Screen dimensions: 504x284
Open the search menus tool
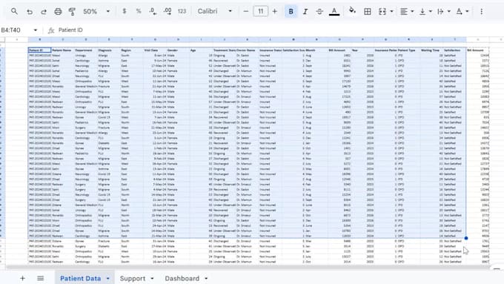pyautogui.click(x=14, y=11)
